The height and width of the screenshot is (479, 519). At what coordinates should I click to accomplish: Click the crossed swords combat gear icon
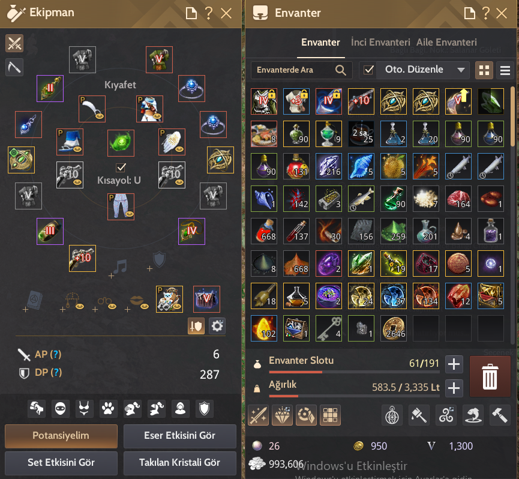coord(14,43)
